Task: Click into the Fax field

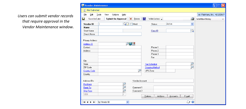Action: (180, 57)
